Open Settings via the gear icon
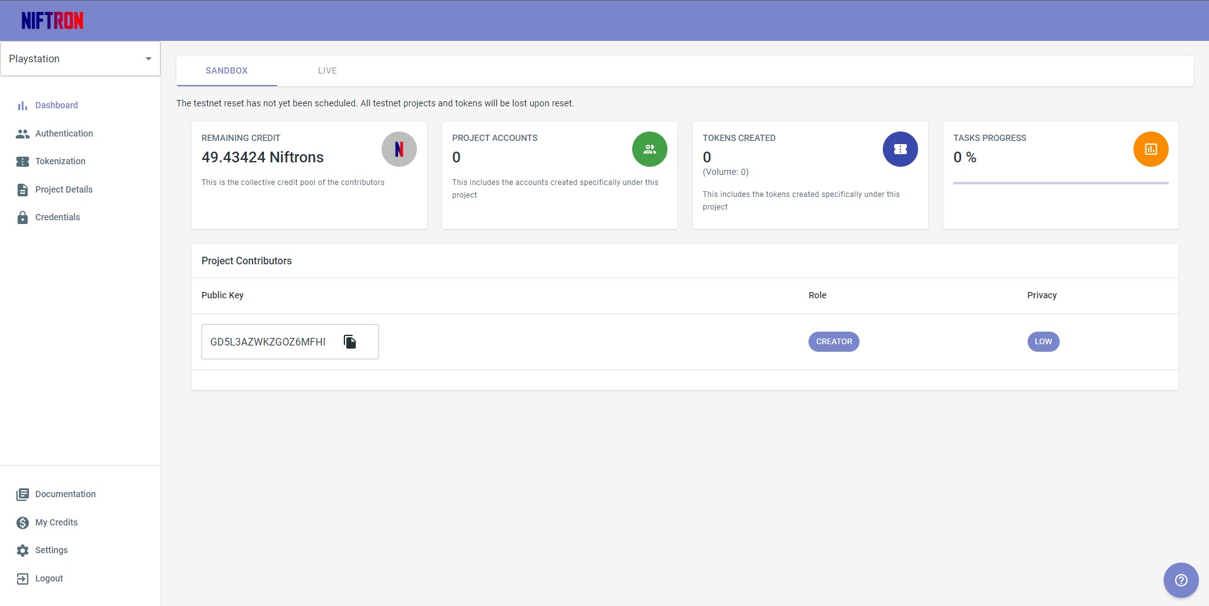The image size is (1209, 606). (x=23, y=551)
